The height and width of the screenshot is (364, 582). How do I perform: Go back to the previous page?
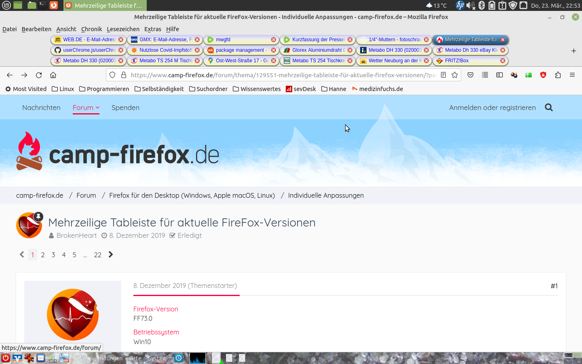click(10, 75)
